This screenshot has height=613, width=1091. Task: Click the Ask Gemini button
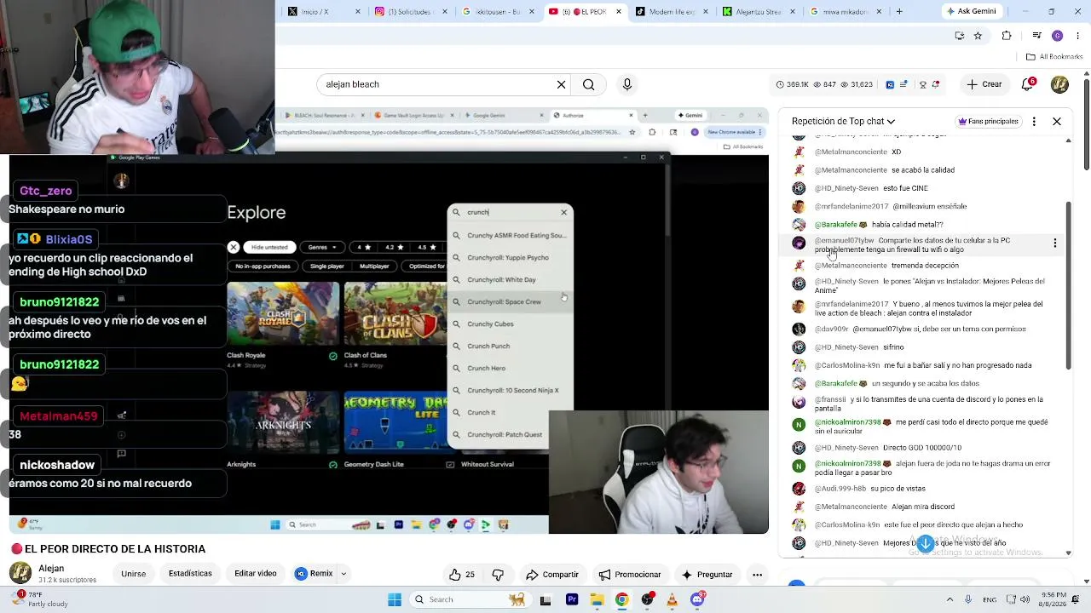pyautogui.click(x=973, y=12)
